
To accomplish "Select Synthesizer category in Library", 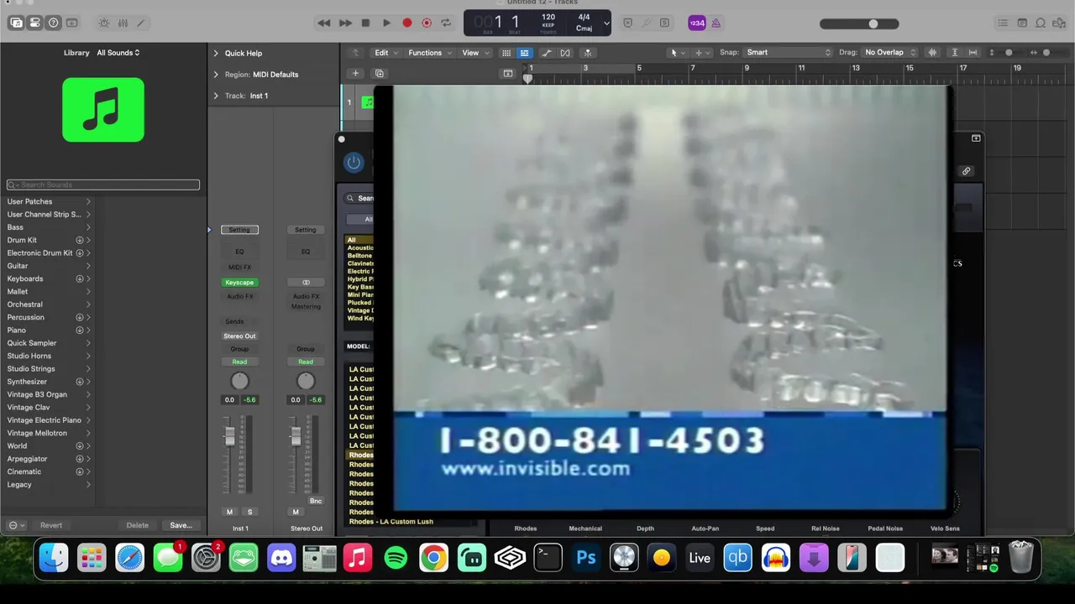I will pyautogui.click(x=49, y=382).
